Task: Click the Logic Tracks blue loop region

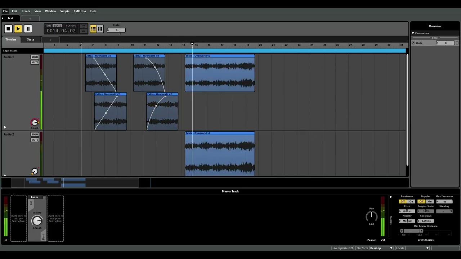Action: click(x=225, y=51)
